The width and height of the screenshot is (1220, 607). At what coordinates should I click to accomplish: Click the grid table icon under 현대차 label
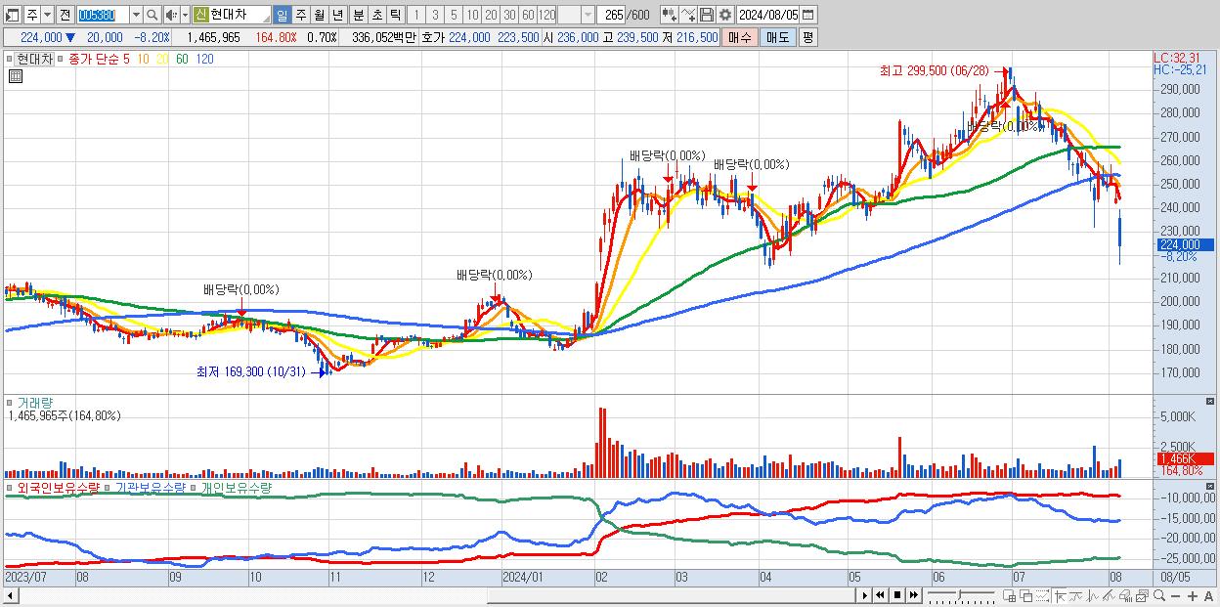click(x=14, y=76)
